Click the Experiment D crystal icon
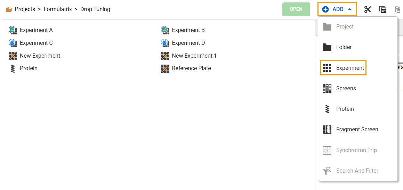This screenshot has width=403, height=190. [165, 43]
